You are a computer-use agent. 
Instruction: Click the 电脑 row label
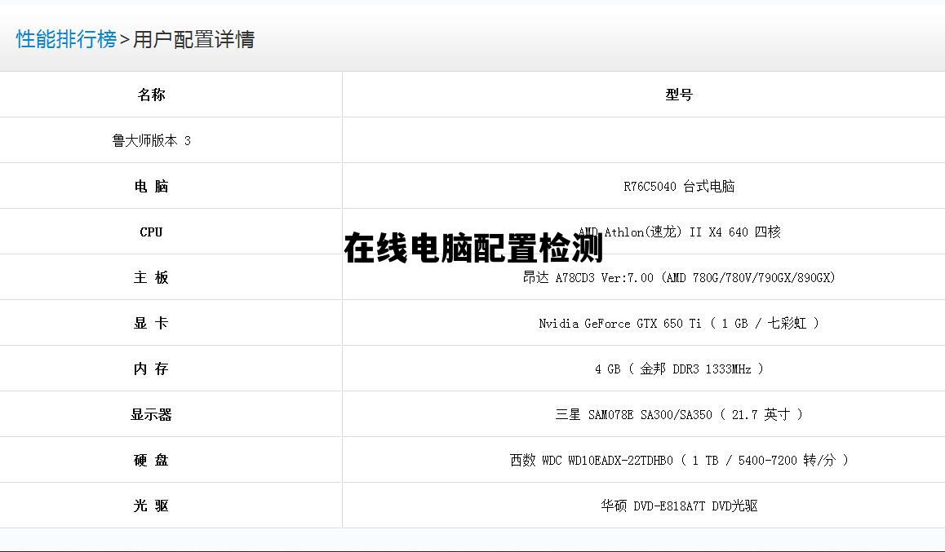(151, 186)
